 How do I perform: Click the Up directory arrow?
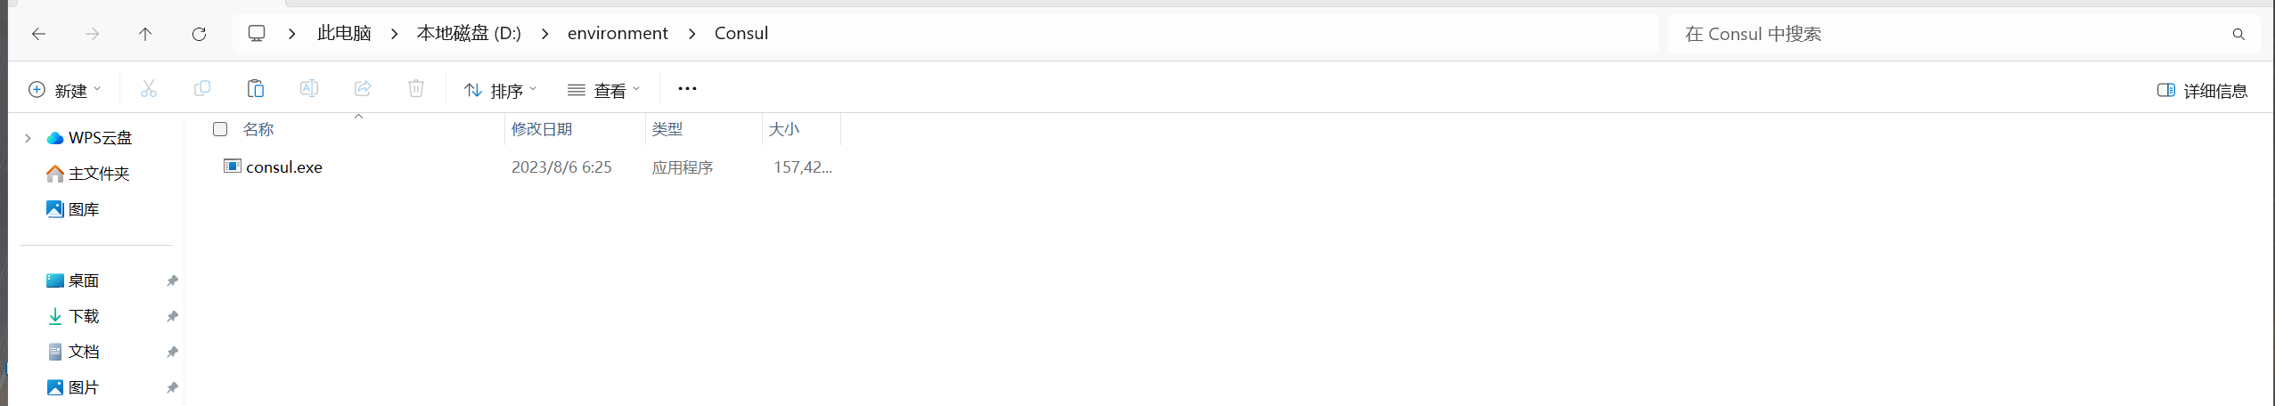(145, 34)
